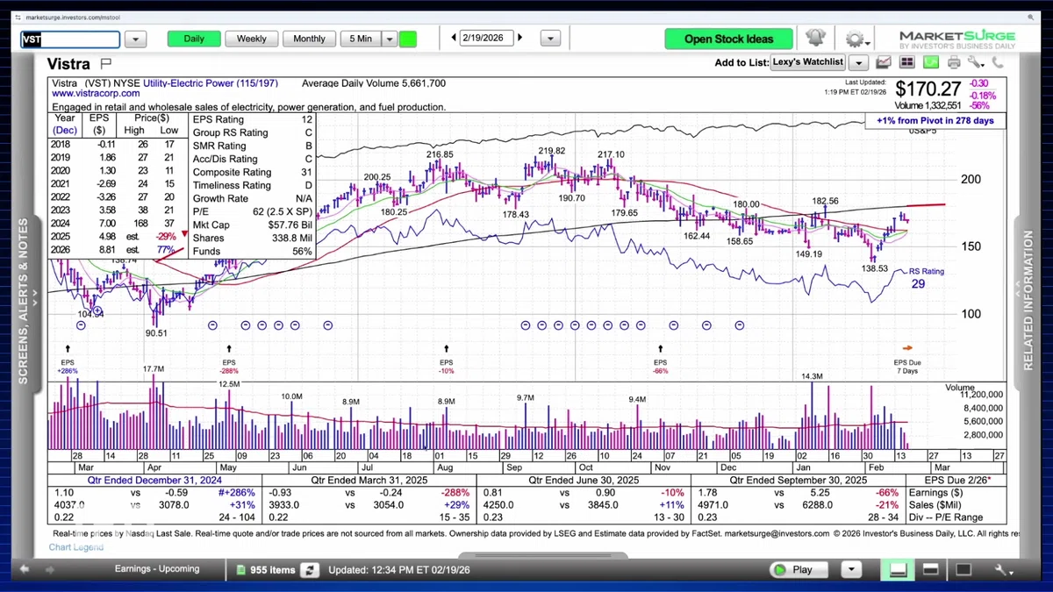
Task: Print the chart using printer icon
Action: pyautogui.click(x=954, y=63)
